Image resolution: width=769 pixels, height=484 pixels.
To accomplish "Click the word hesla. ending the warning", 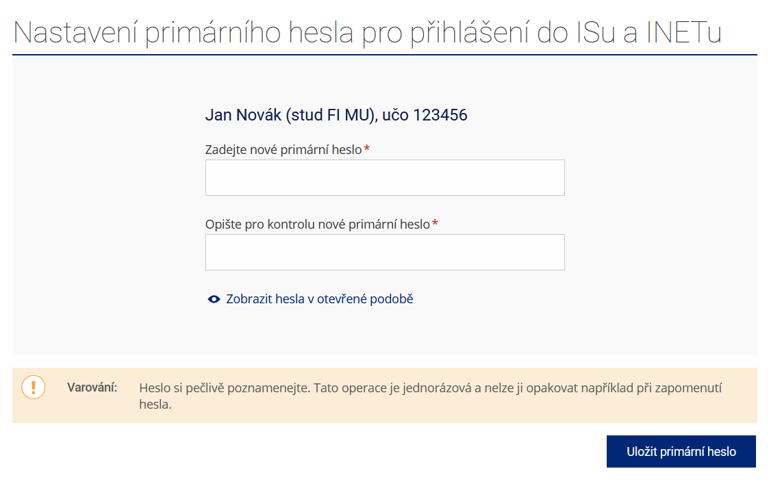I will point(155,405).
